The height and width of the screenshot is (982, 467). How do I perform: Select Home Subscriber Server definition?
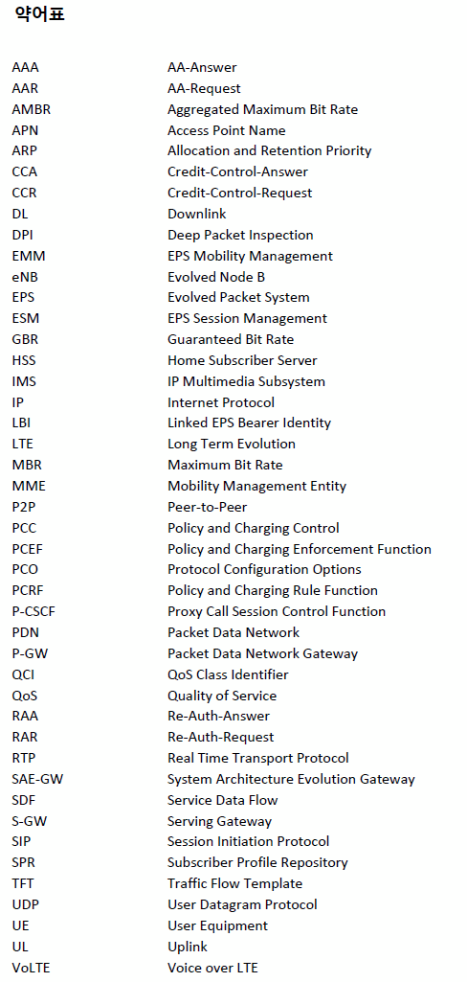pos(242,361)
